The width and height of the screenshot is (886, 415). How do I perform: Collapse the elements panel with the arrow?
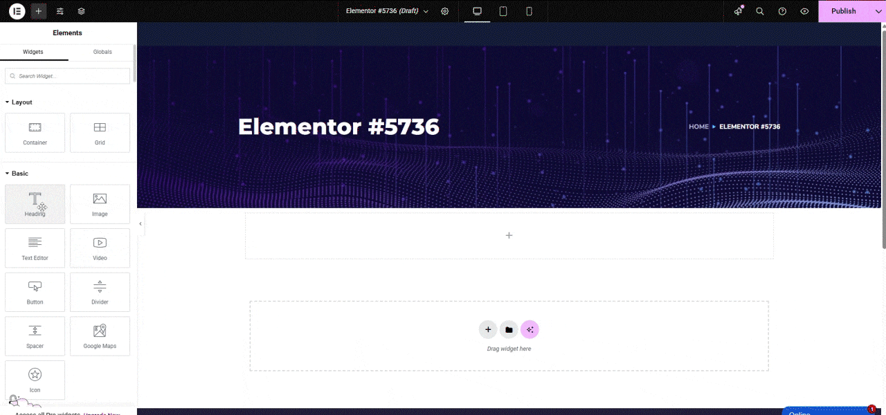[141, 223]
